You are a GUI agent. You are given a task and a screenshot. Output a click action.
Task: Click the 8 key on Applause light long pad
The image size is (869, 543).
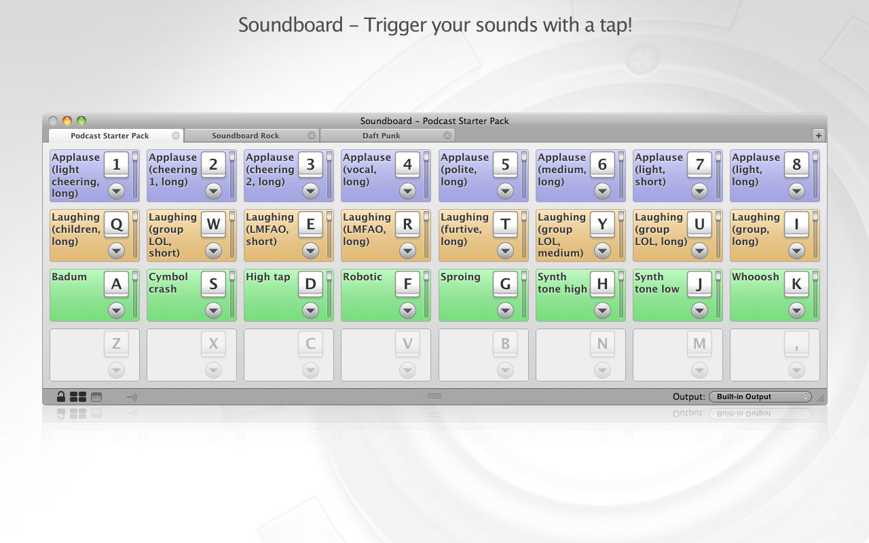796,165
